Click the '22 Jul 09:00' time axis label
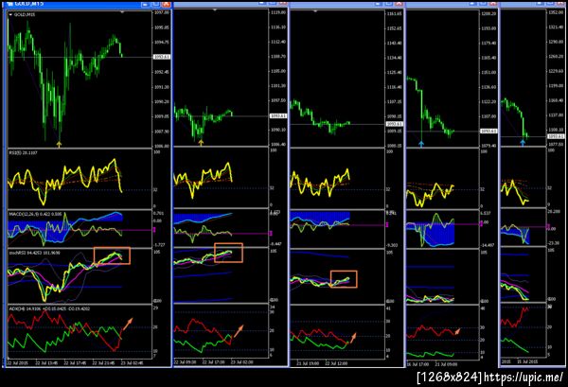The height and width of the screenshot is (387, 568). tap(186, 362)
